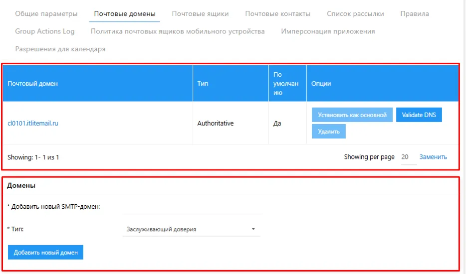The width and height of the screenshot is (466, 274).
Task: Open the Group Actions Log tab
Action: (45, 31)
